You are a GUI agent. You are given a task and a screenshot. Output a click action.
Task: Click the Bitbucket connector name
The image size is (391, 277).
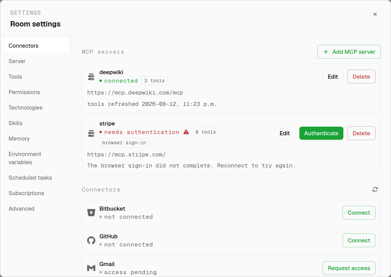(x=112, y=209)
